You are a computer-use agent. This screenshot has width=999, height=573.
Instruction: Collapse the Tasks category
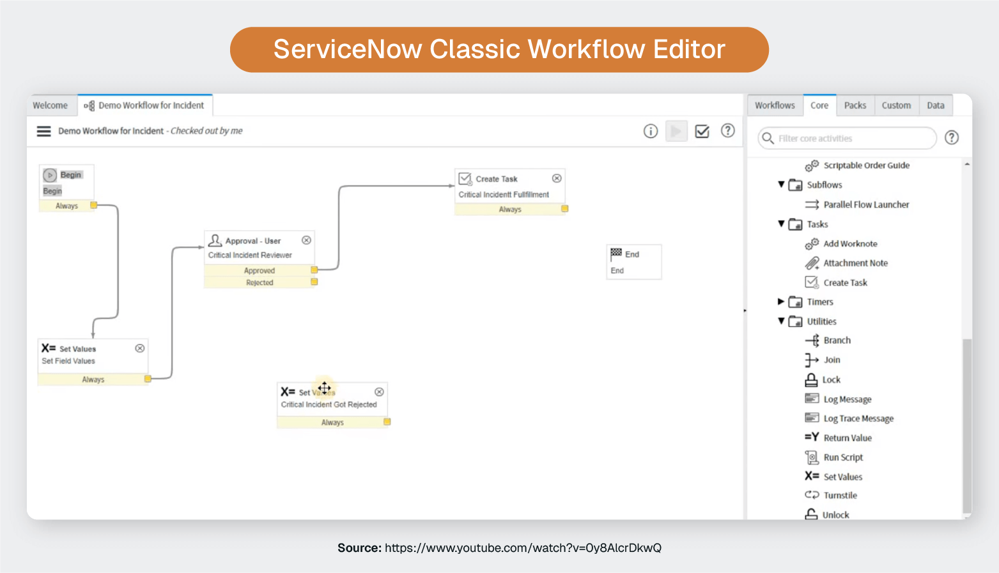pyautogui.click(x=781, y=224)
